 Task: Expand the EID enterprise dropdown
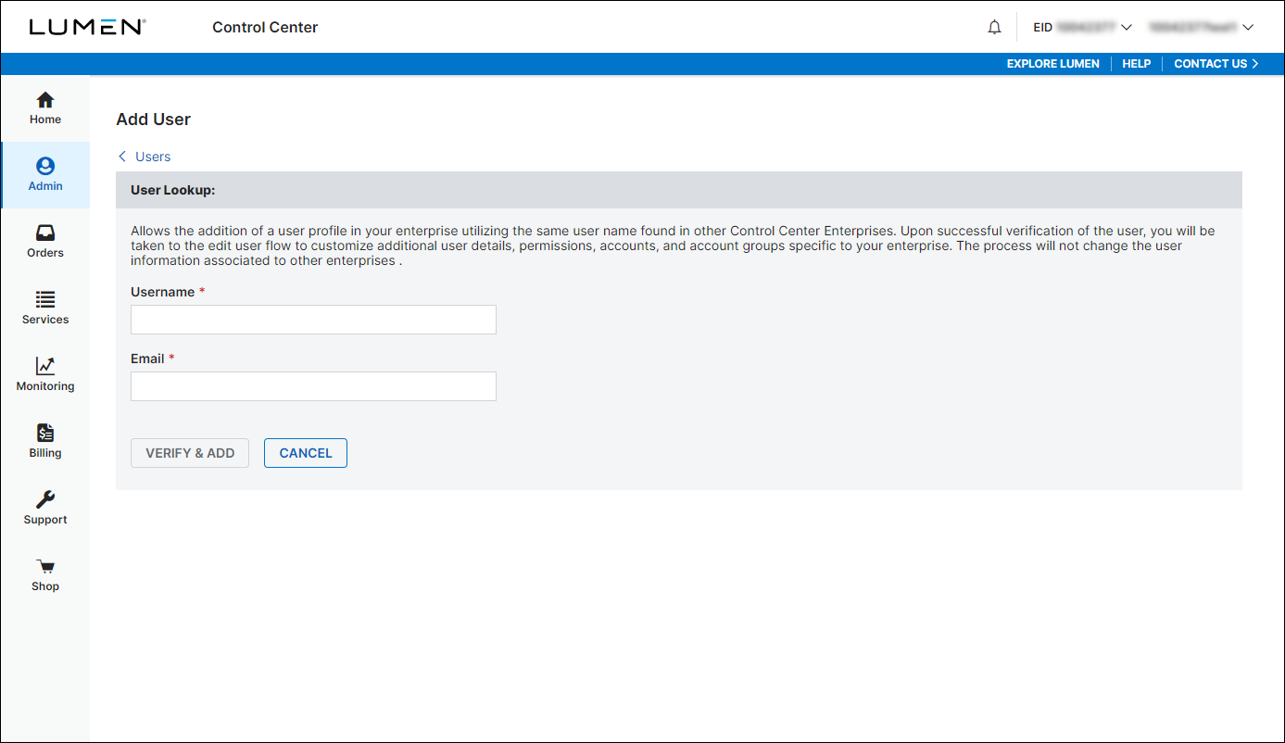[x=1082, y=28]
